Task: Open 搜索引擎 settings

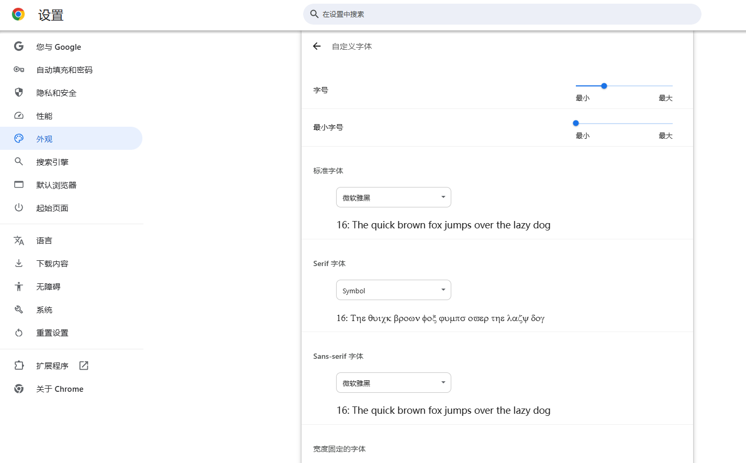Action: click(x=71, y=162)
